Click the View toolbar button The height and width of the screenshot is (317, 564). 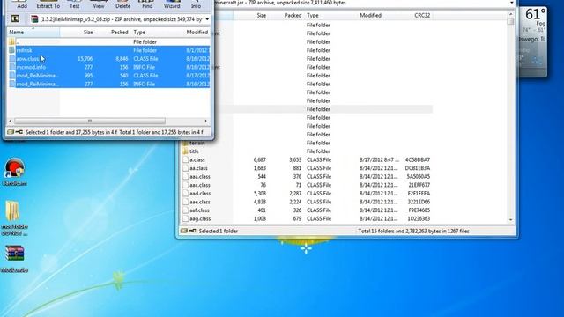point(99,4)
